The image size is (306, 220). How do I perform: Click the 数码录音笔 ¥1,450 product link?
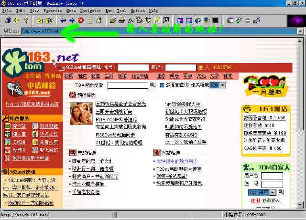pyautogui.click(x=264, y=118)
